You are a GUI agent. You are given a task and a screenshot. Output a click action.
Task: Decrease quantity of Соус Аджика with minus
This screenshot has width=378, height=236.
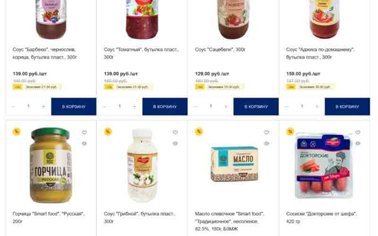tap(287, 106)
